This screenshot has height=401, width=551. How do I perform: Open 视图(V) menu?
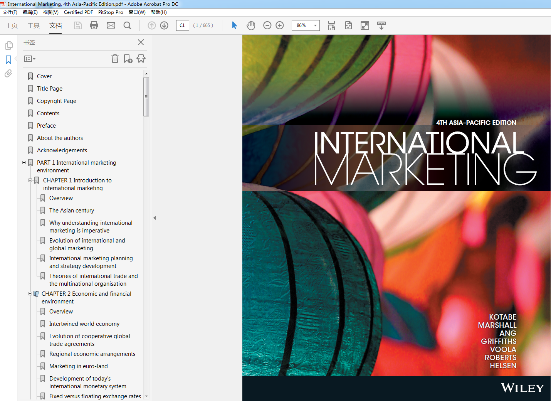click(x=51, y=12)
